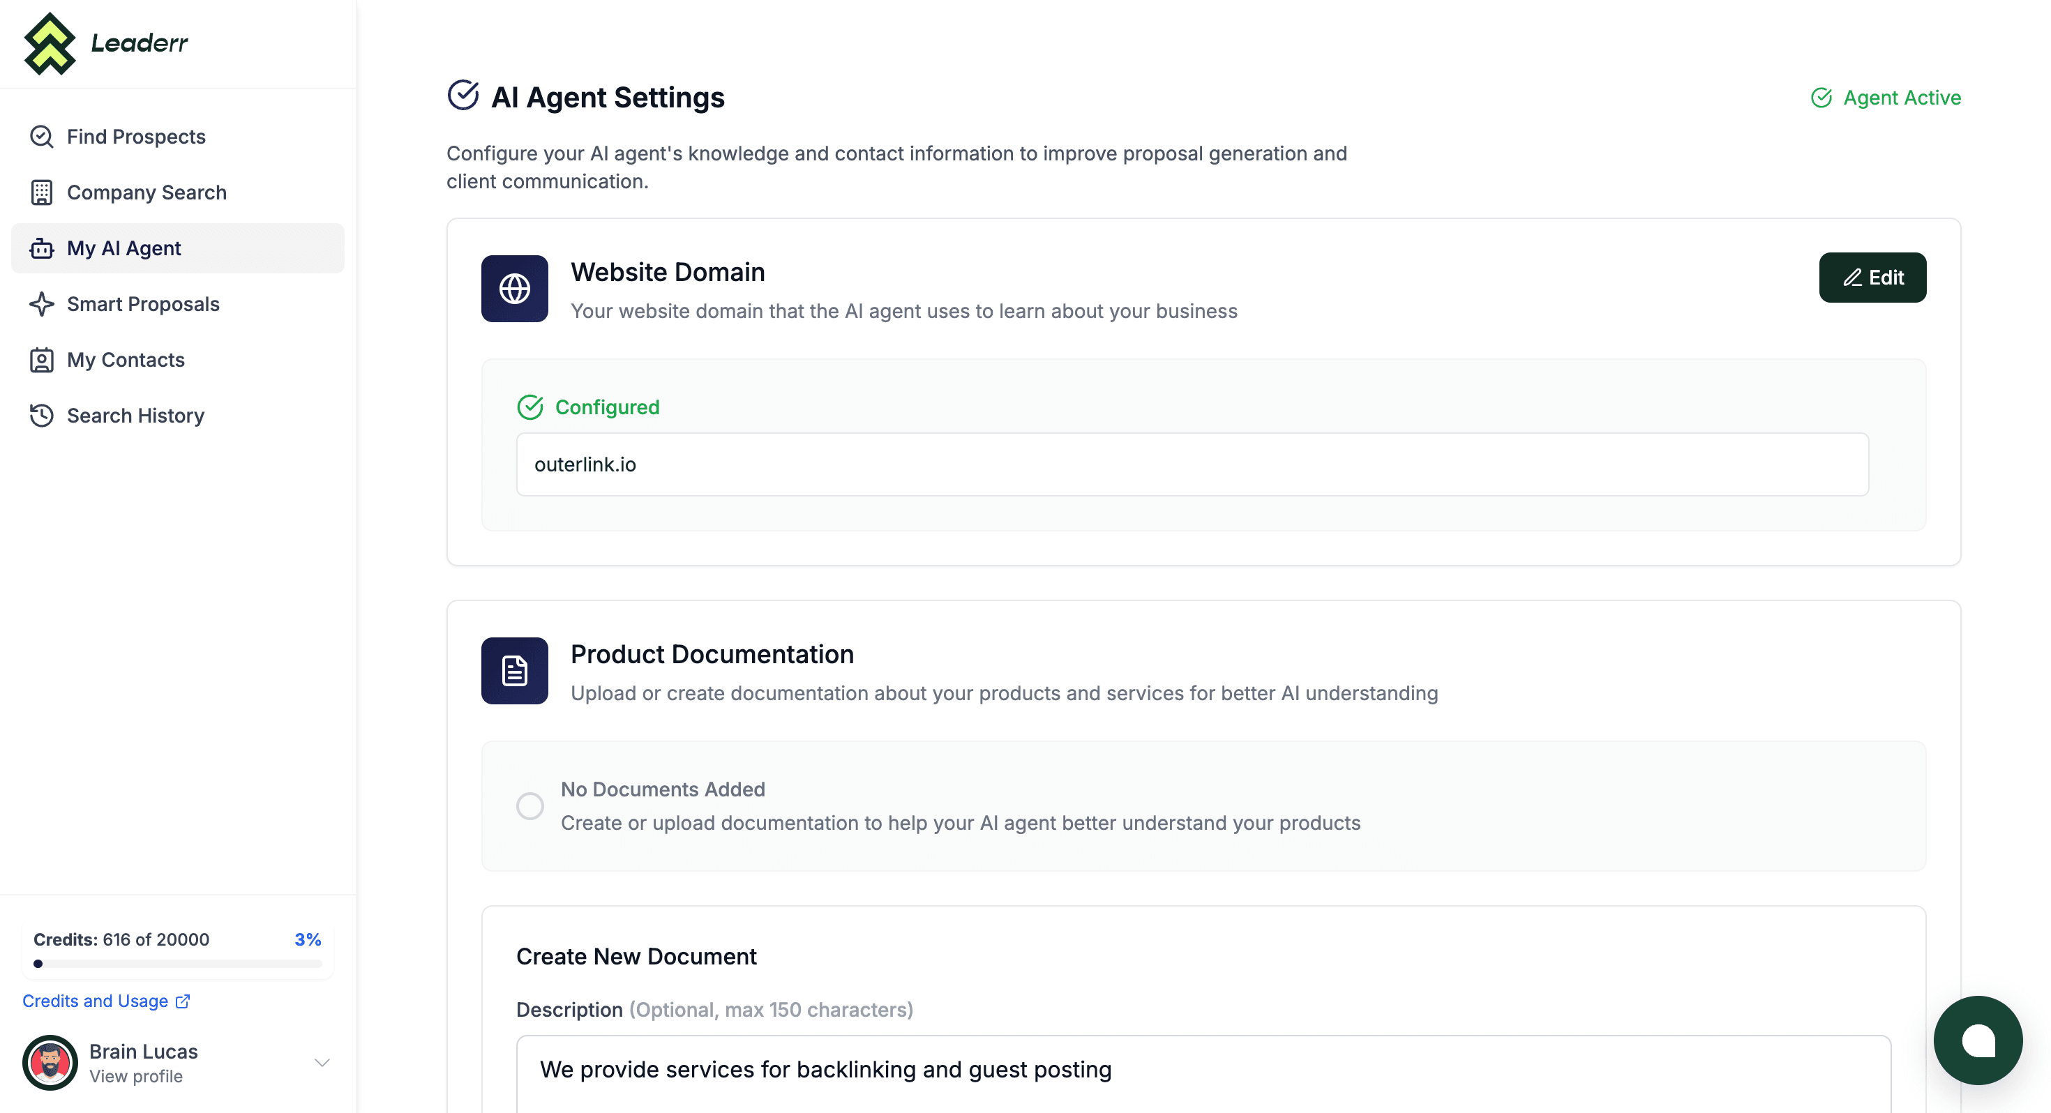2051x1113 pixels.
Task: Click the My AI Agent robot icon
Action: tap(41, 248)
